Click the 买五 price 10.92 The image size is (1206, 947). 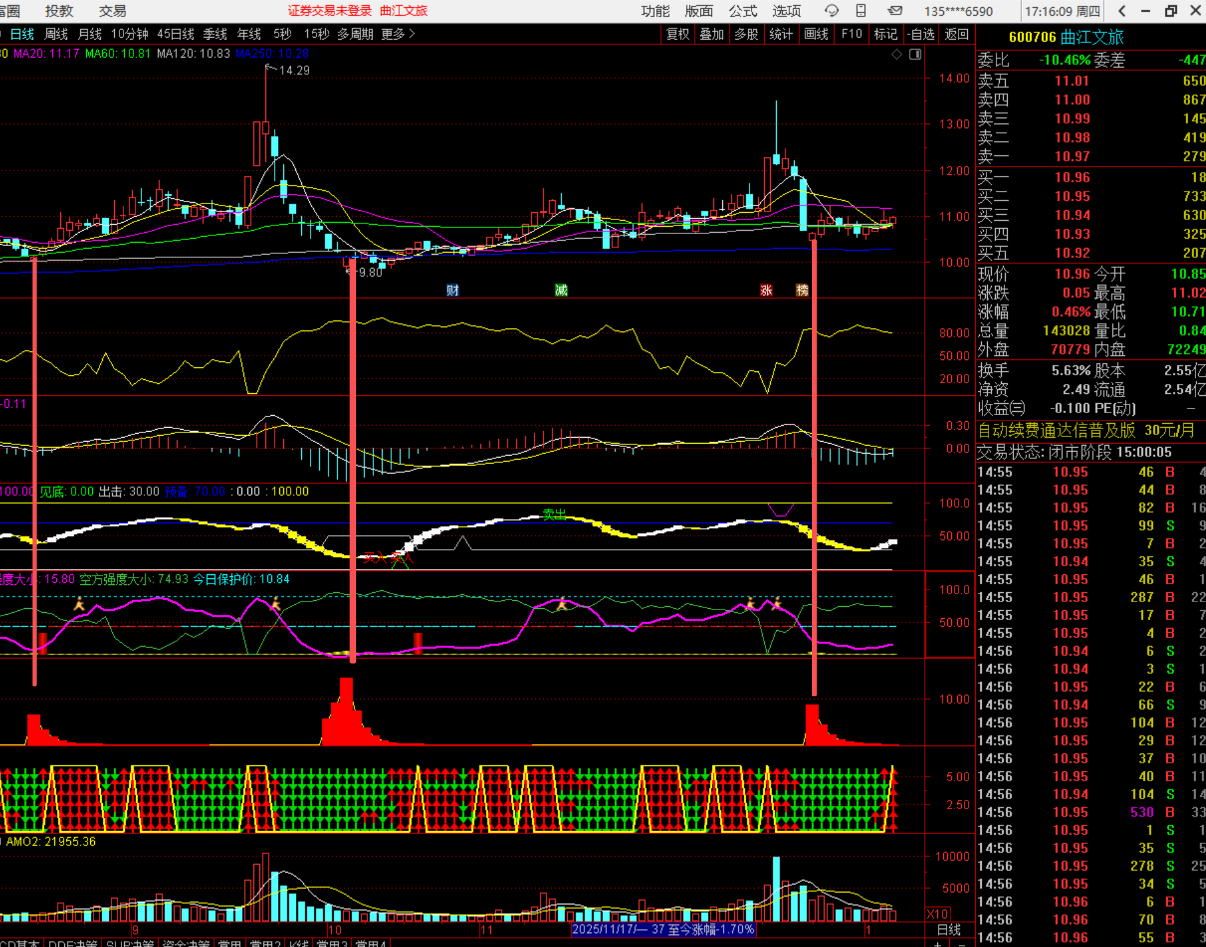click(x=1072, y=253)
